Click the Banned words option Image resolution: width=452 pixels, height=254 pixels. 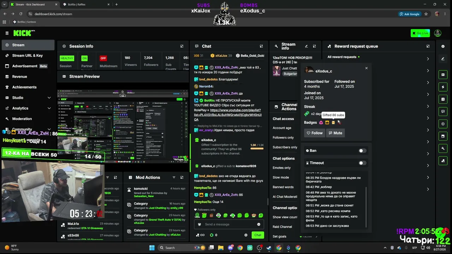(x=283, y=187)
